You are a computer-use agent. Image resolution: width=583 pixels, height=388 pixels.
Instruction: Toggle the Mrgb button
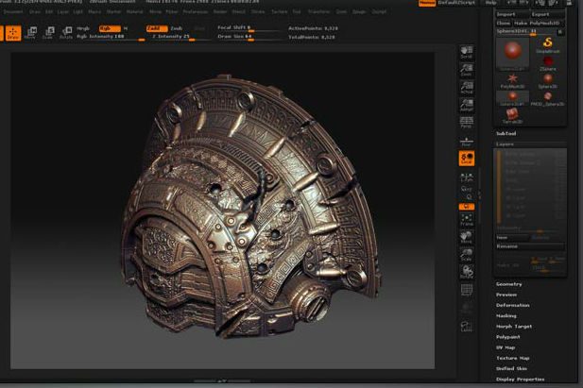pyautogui.click(x=83, y=28)
